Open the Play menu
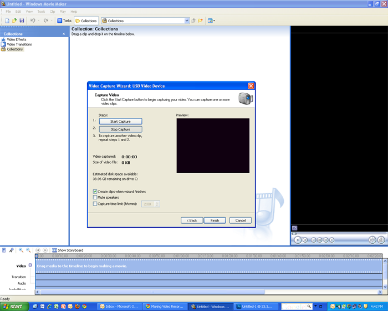 tap(63, 12)
